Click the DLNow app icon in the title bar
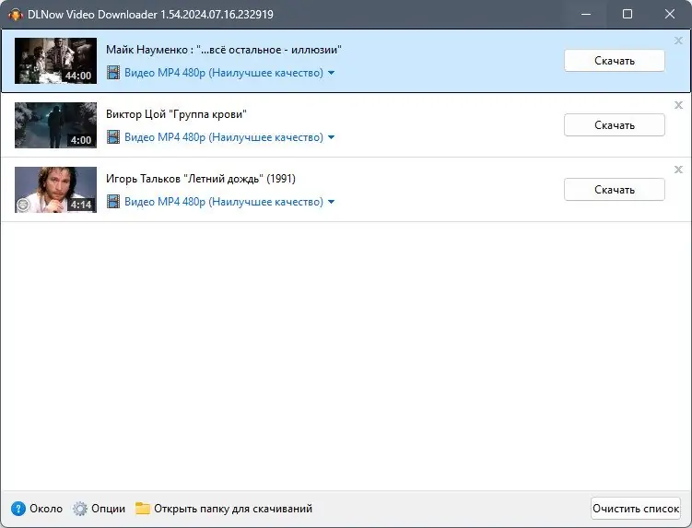The height and width of the screenshot is (528, 692). tap(16, 15)
